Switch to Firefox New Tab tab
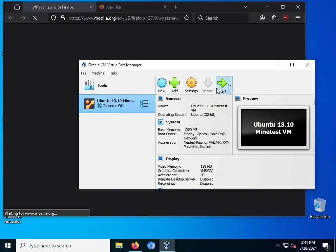The width and height of the screenshot is (336, 252). [x=133, y=7]
